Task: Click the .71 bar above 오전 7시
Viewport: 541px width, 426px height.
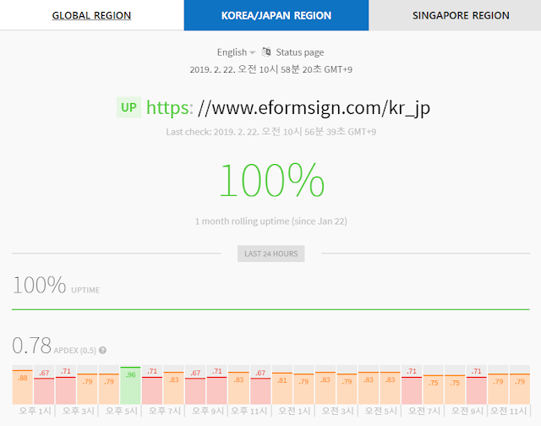Action: (412, 390)
